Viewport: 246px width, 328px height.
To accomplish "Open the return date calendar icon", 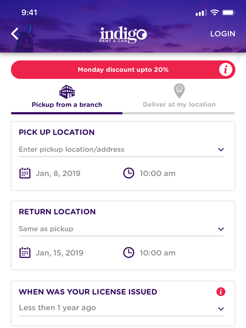I will click(25, 253).
